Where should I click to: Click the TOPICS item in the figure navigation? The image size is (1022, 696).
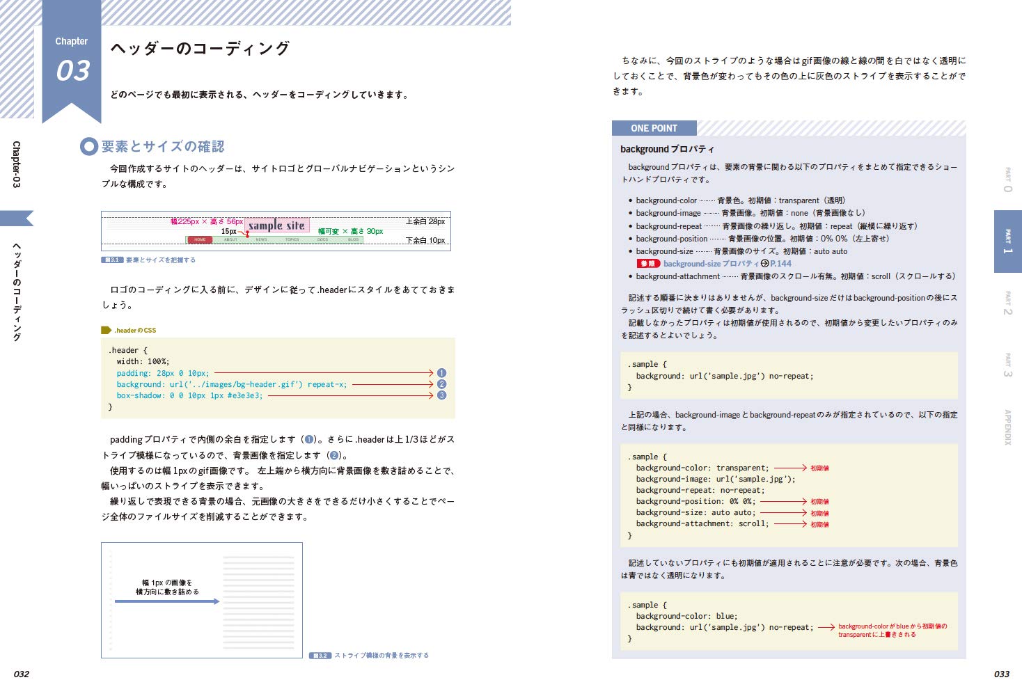pos(292,239)
